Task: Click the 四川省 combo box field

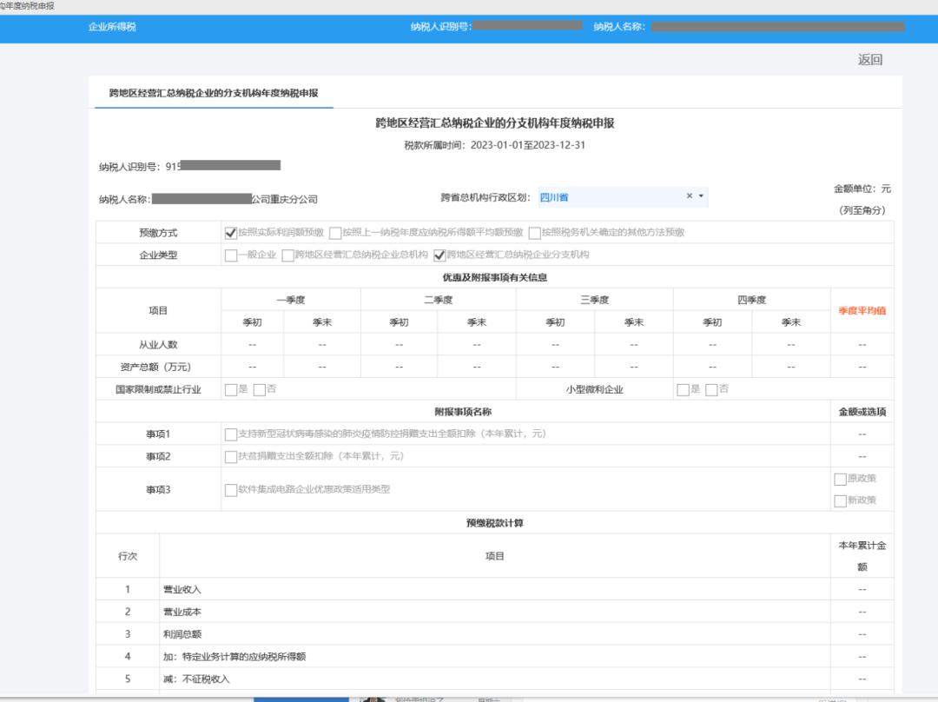Action: pyautogui.click(x=608, y=197)
